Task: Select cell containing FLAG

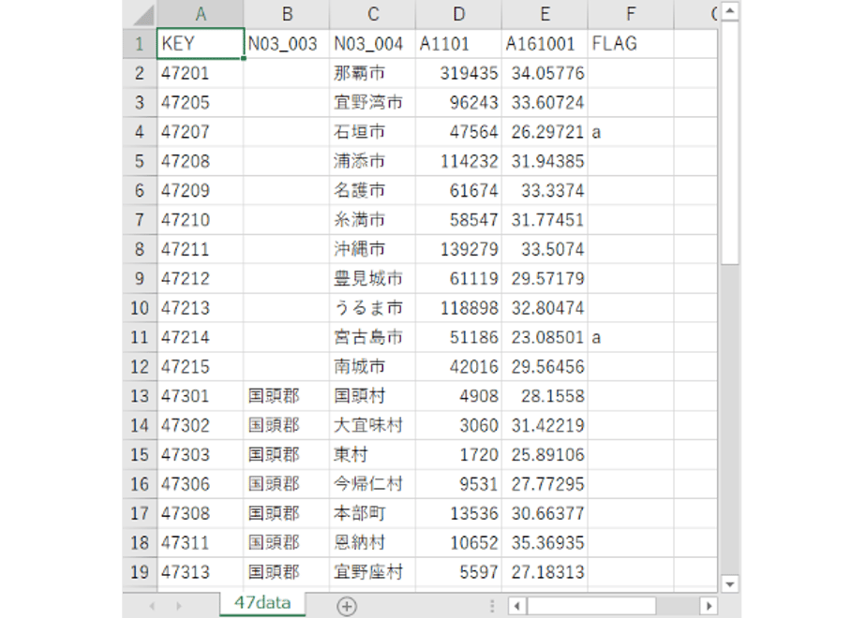Action: pos(631,44)
